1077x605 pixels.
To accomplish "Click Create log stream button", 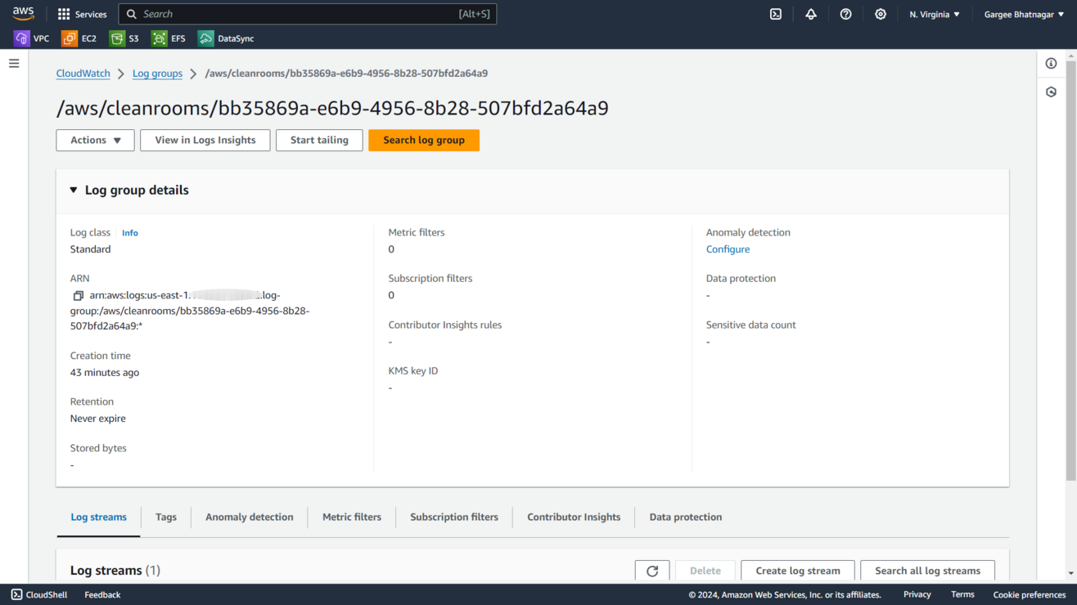I will (x=798, y=571).
